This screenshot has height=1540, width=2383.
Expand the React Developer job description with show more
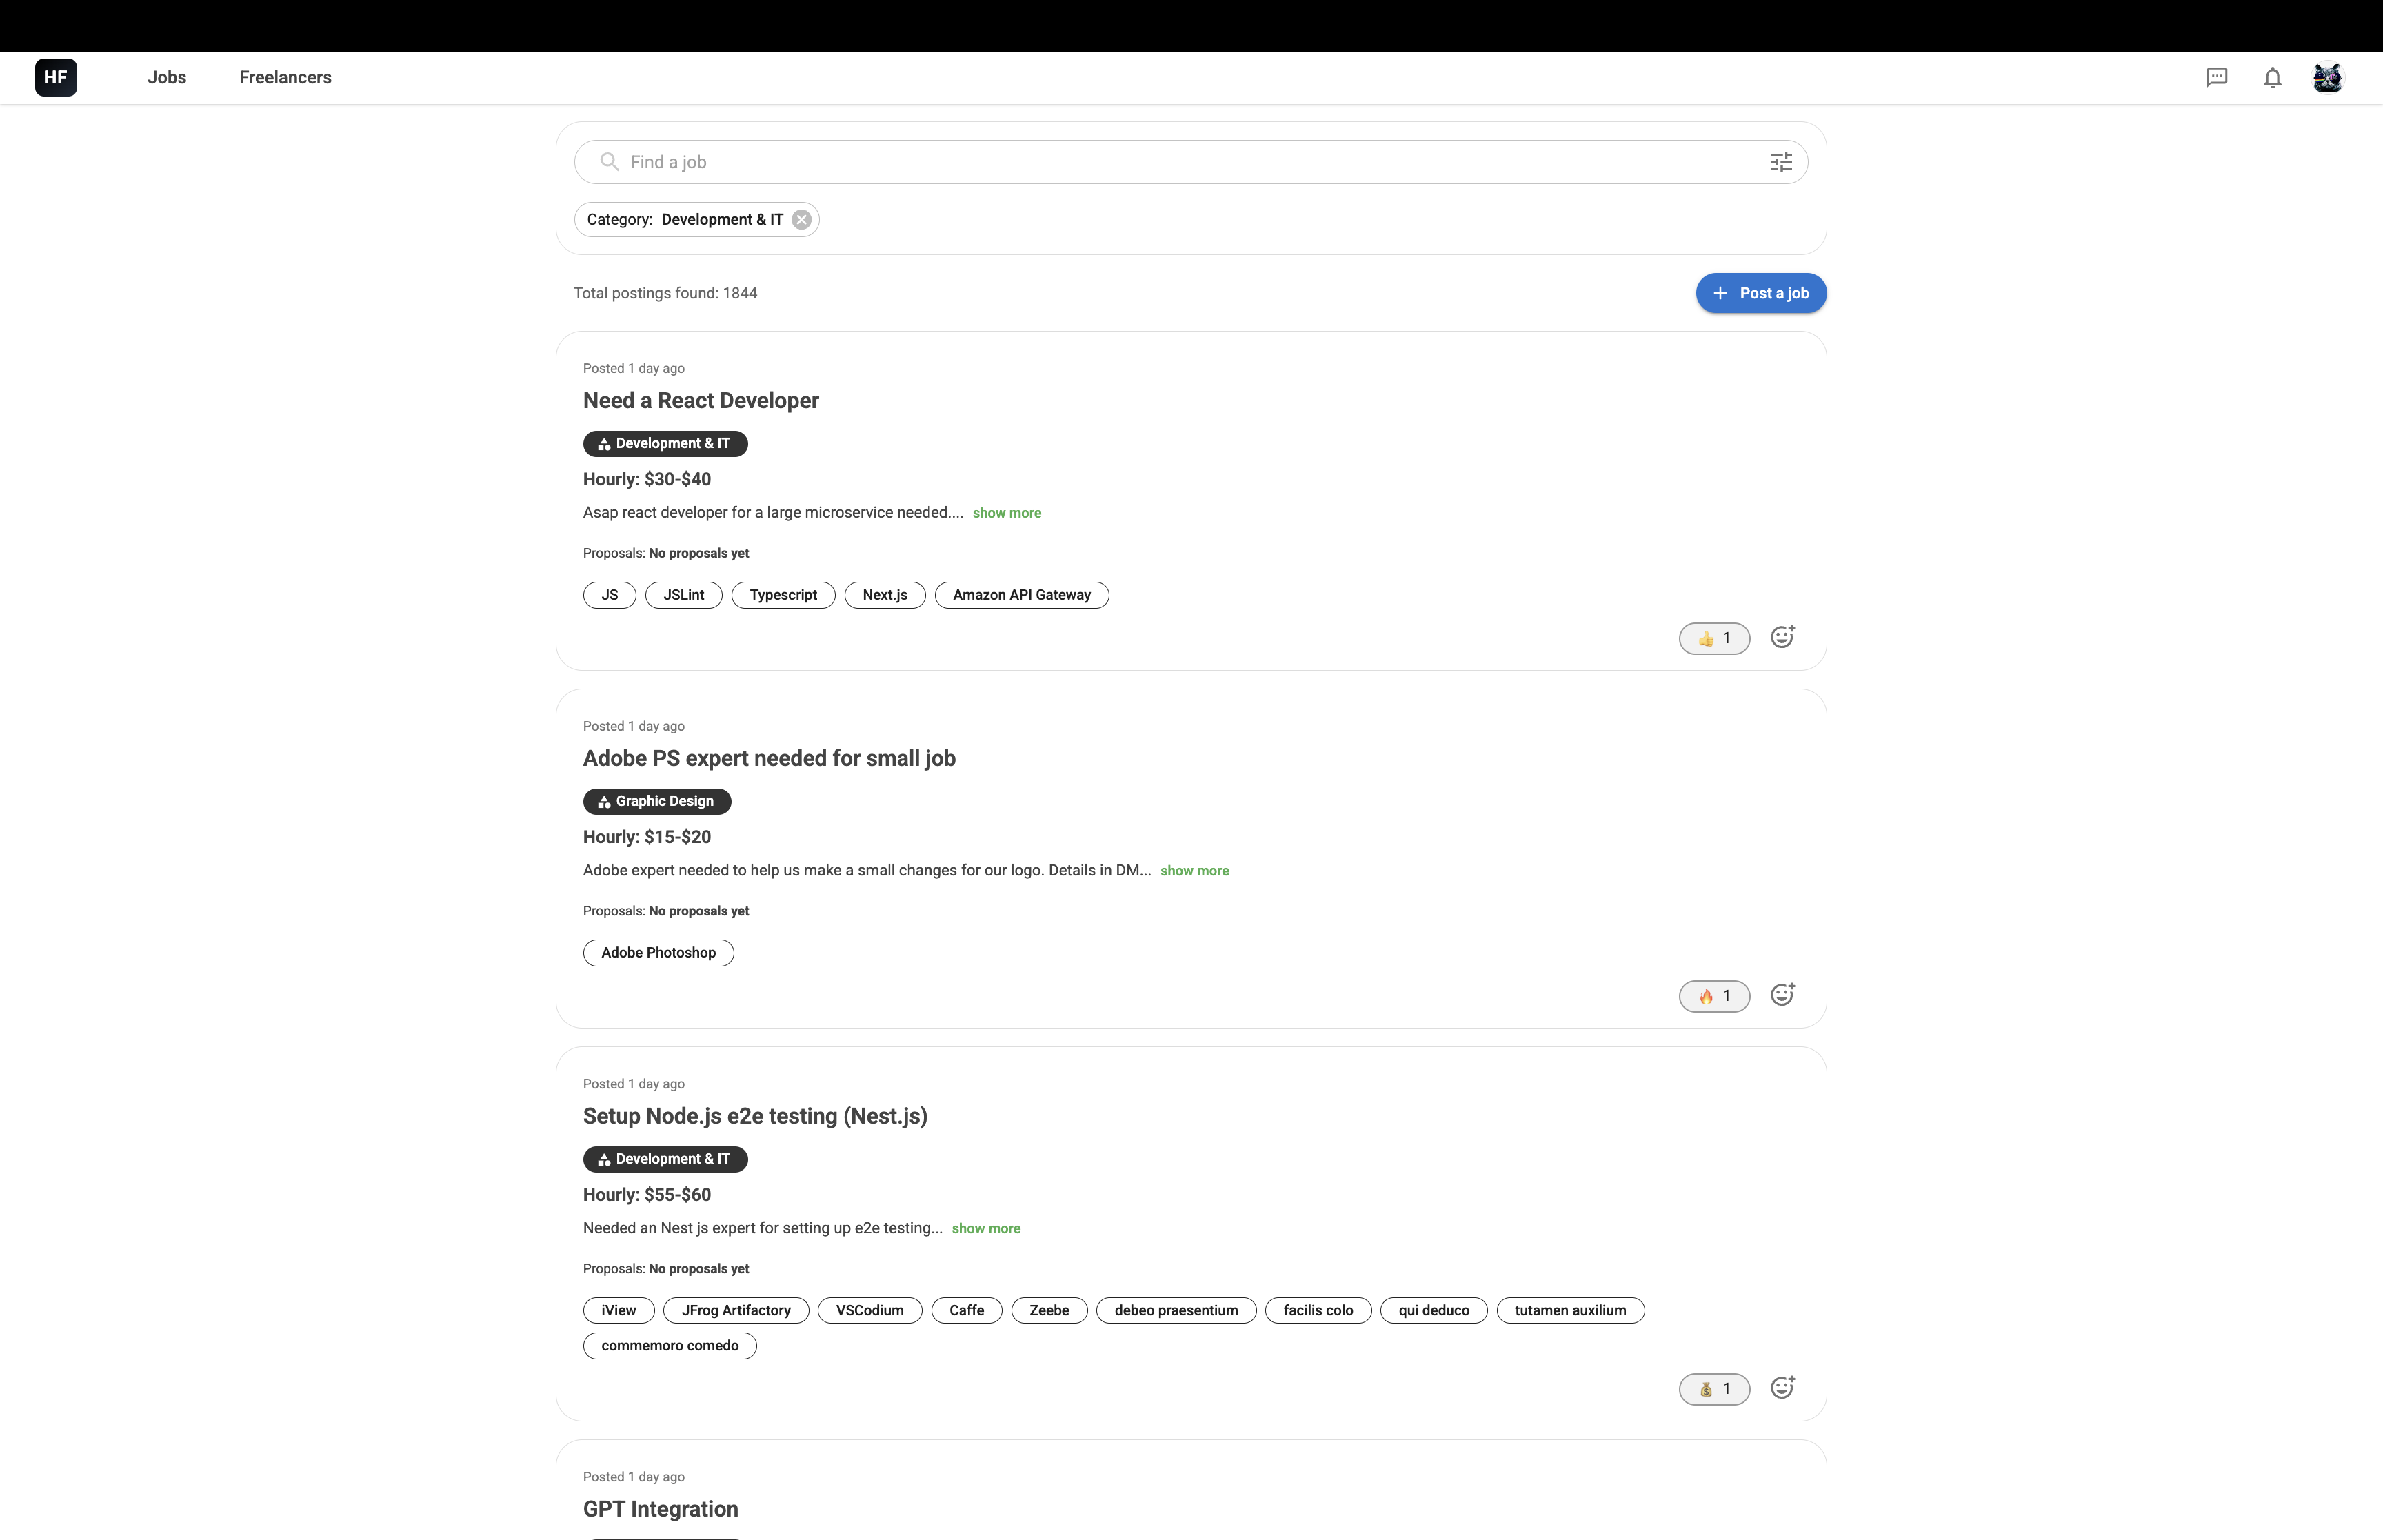(x=1007, y=512)
